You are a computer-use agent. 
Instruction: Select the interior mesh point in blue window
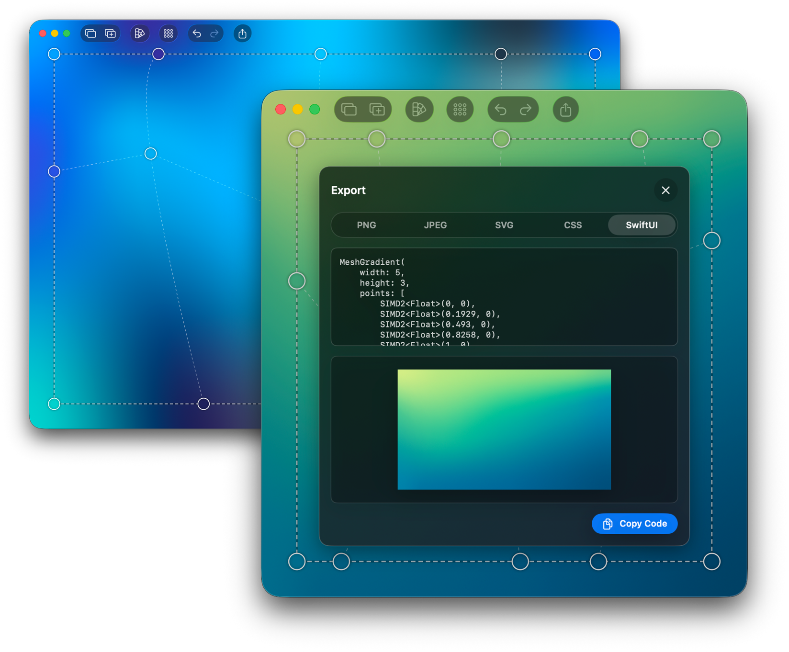coord(151,154)
